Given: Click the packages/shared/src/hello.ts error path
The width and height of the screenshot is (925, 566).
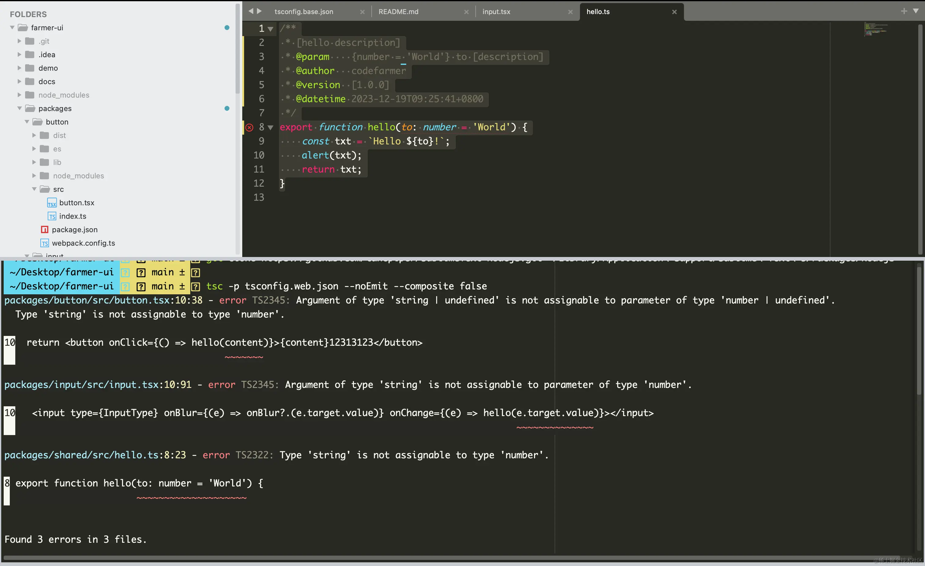Looking at the screenshot, I should point(81,455).
